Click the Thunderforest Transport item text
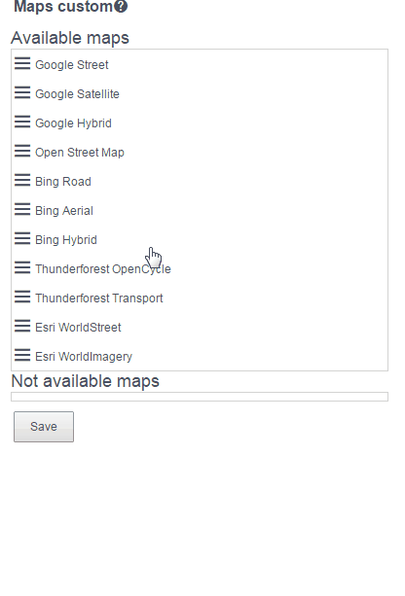405x596 pixels. click(x=99, y=298)
